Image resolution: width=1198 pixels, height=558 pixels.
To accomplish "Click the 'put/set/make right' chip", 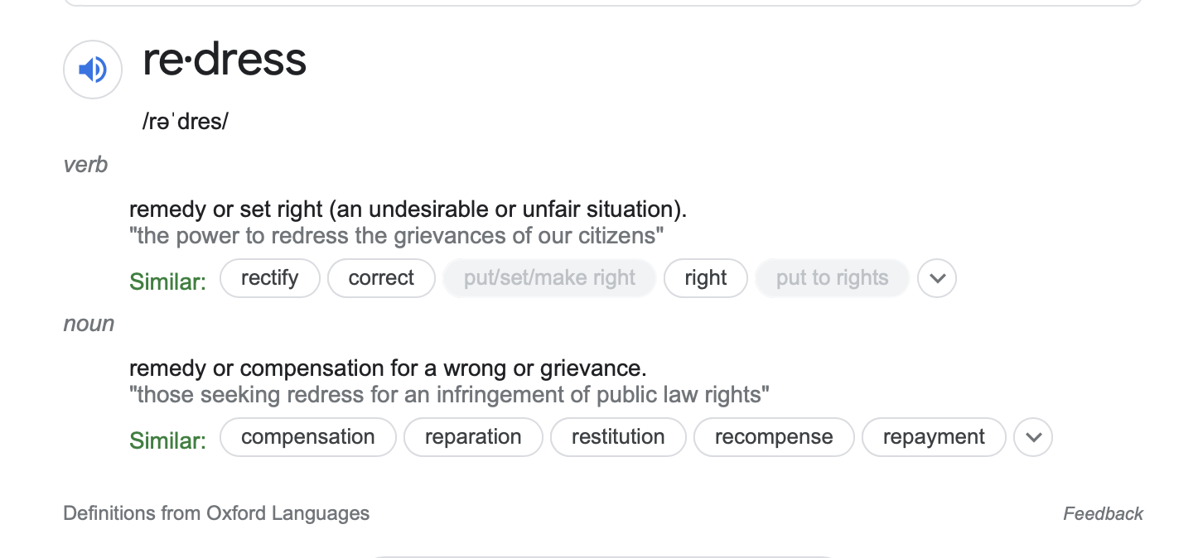I will click(549, 278).
